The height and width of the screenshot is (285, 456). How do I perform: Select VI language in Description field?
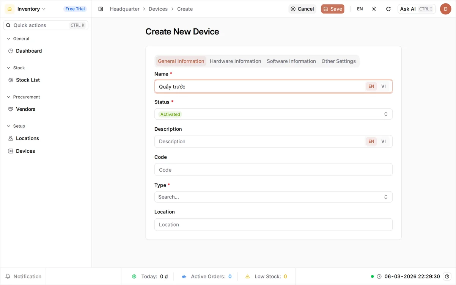tap(384, 141)
